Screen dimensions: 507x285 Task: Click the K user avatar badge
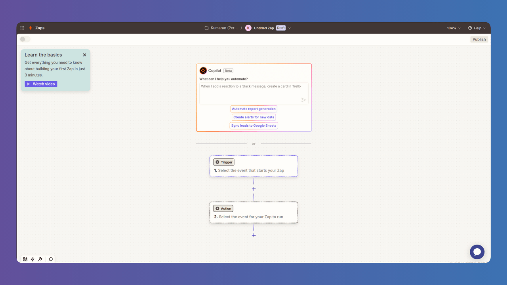pyautogui.click(x=248, y=28)
